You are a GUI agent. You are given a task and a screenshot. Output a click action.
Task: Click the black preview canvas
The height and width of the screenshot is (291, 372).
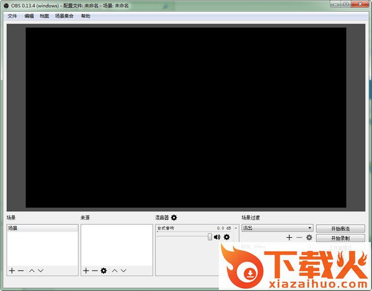point(186,118)
